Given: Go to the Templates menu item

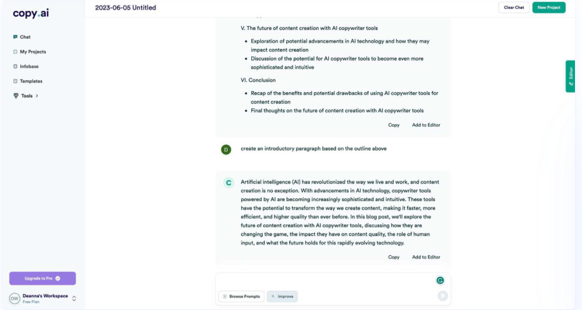Looking at the screenshot, I should (x=32, y=81).
